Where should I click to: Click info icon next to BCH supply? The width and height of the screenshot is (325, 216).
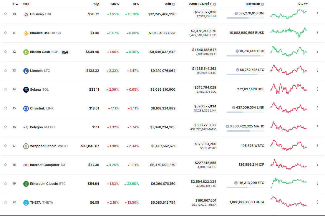tap(237, 51)
